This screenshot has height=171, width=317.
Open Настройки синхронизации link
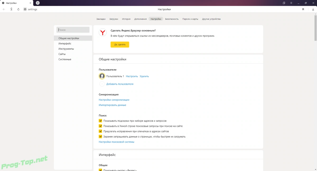coord(114,100)
